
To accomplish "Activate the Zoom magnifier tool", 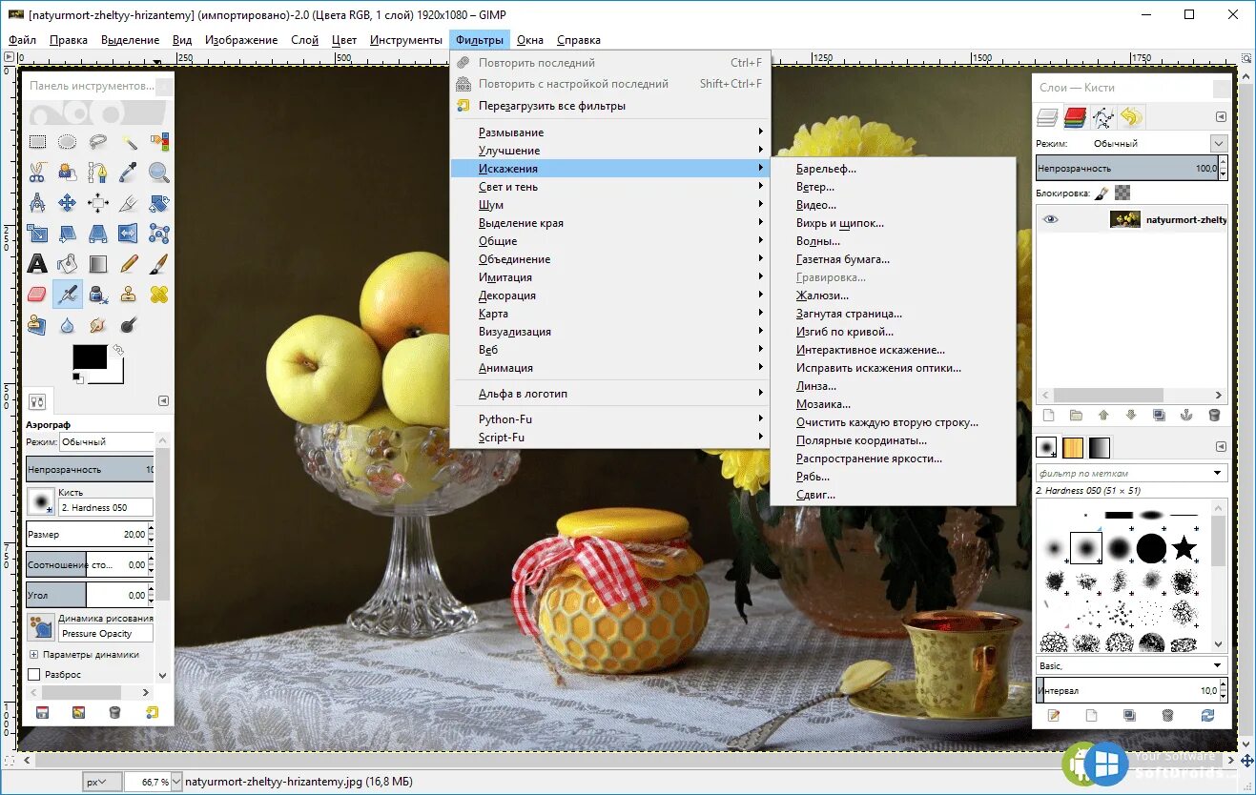I will 159,173.
